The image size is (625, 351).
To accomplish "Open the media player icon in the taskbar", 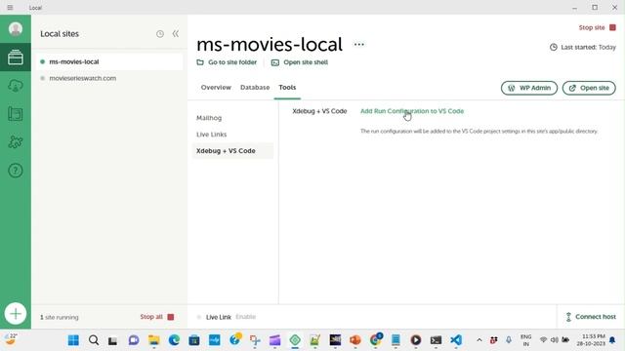I will pyautogui.click(x=416, y=340).
